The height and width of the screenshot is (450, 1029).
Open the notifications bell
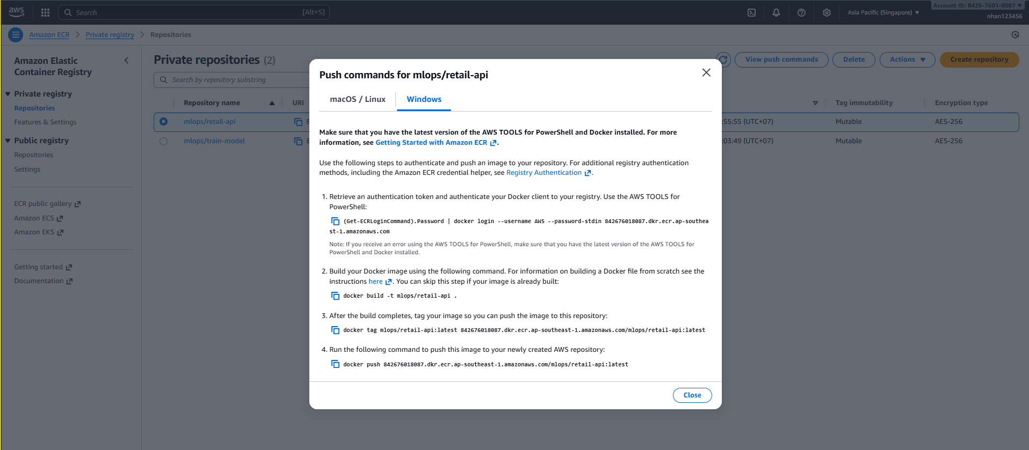click(776, 12)
